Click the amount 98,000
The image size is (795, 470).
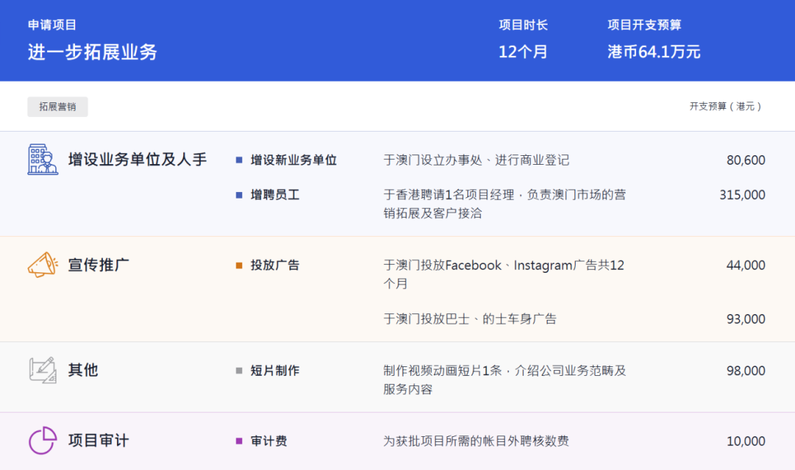coord(746,371)
